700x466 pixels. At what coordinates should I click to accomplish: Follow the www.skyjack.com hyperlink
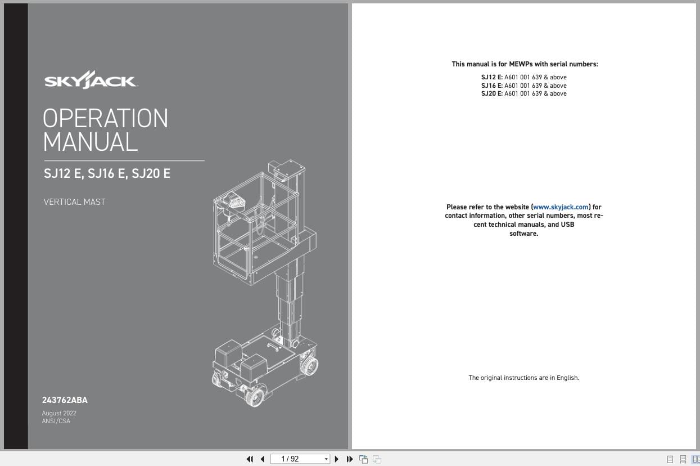click(561, 207)
